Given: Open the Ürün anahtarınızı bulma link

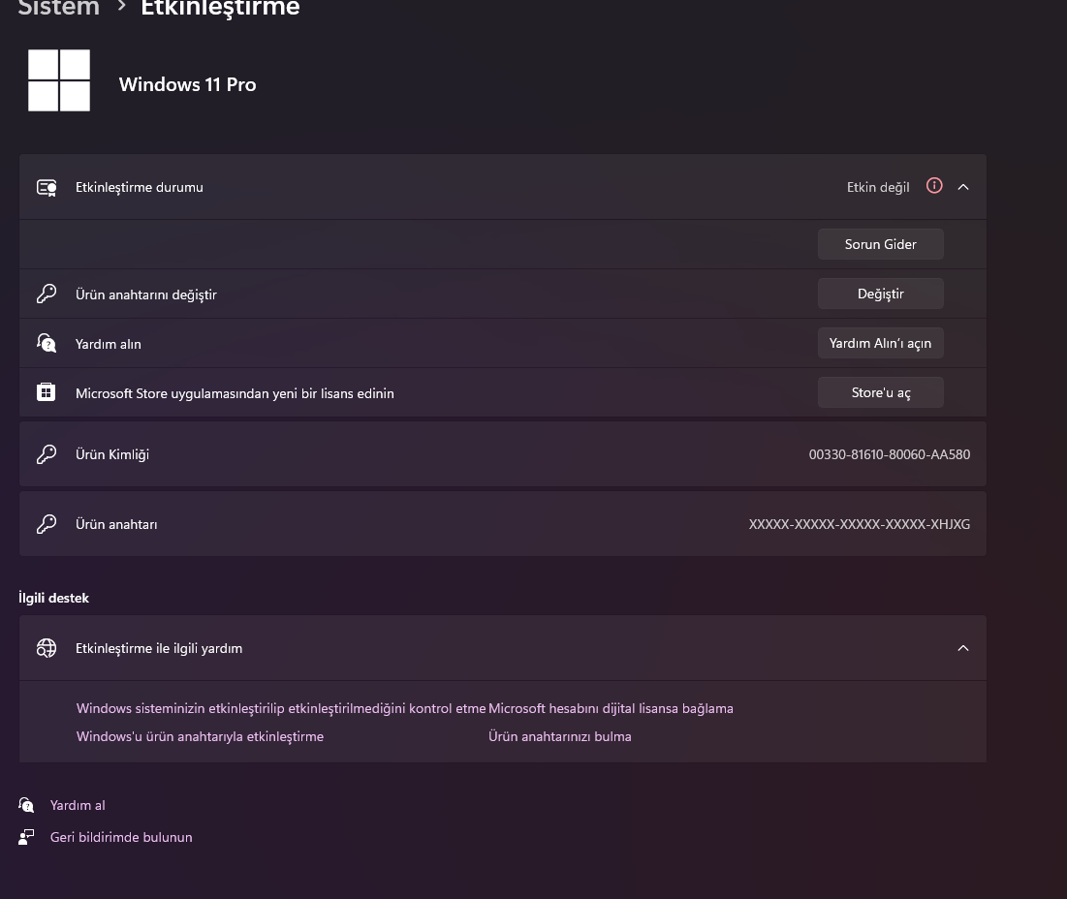Looking at the screenshot, I should pos(560,736).
